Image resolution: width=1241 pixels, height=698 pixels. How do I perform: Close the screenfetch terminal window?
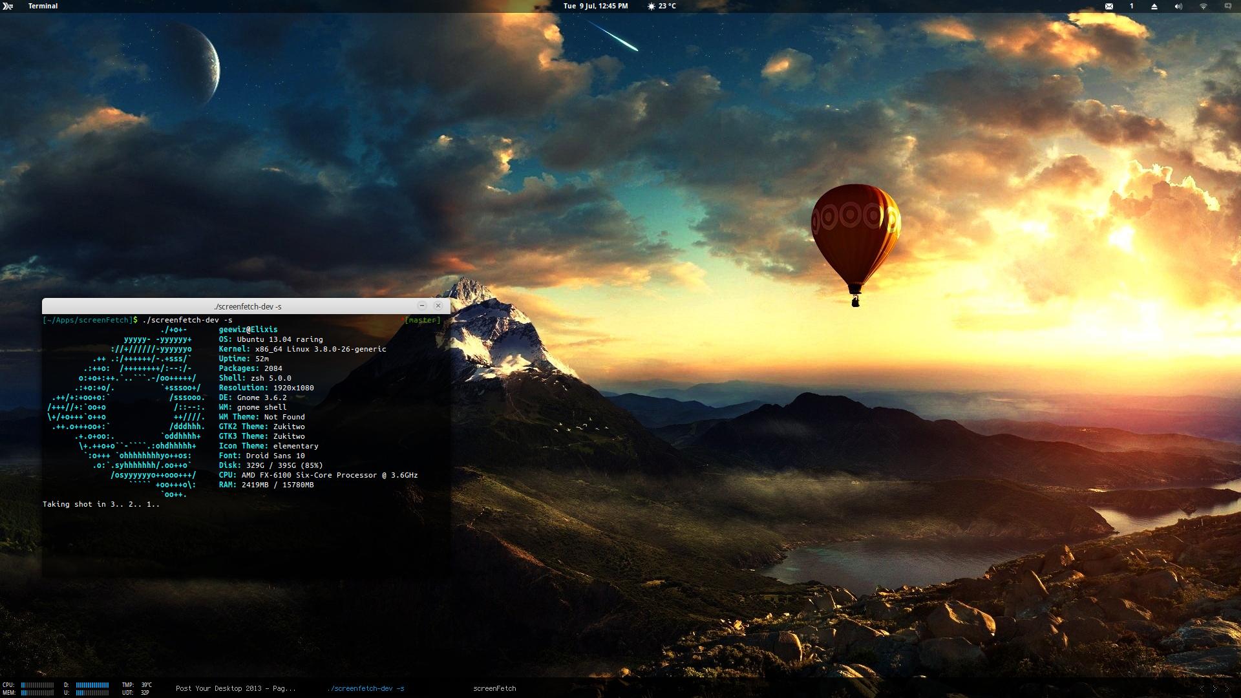[x=438, y=306]
